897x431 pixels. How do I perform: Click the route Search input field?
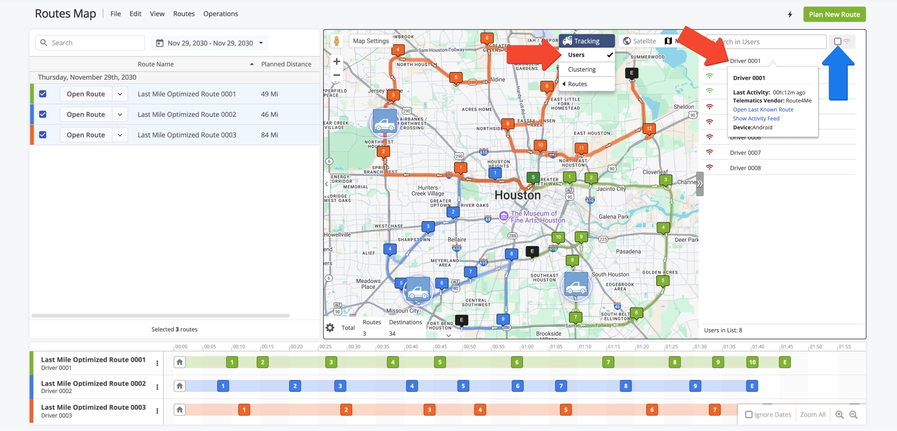point(90,43)
